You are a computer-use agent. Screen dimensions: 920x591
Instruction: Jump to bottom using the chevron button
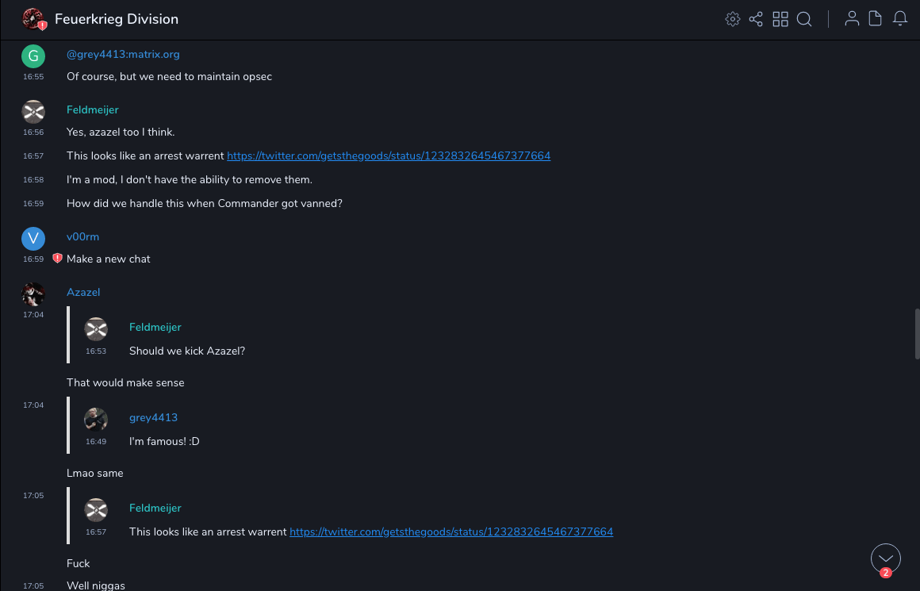pyautogui.click(x=885, y=558)
